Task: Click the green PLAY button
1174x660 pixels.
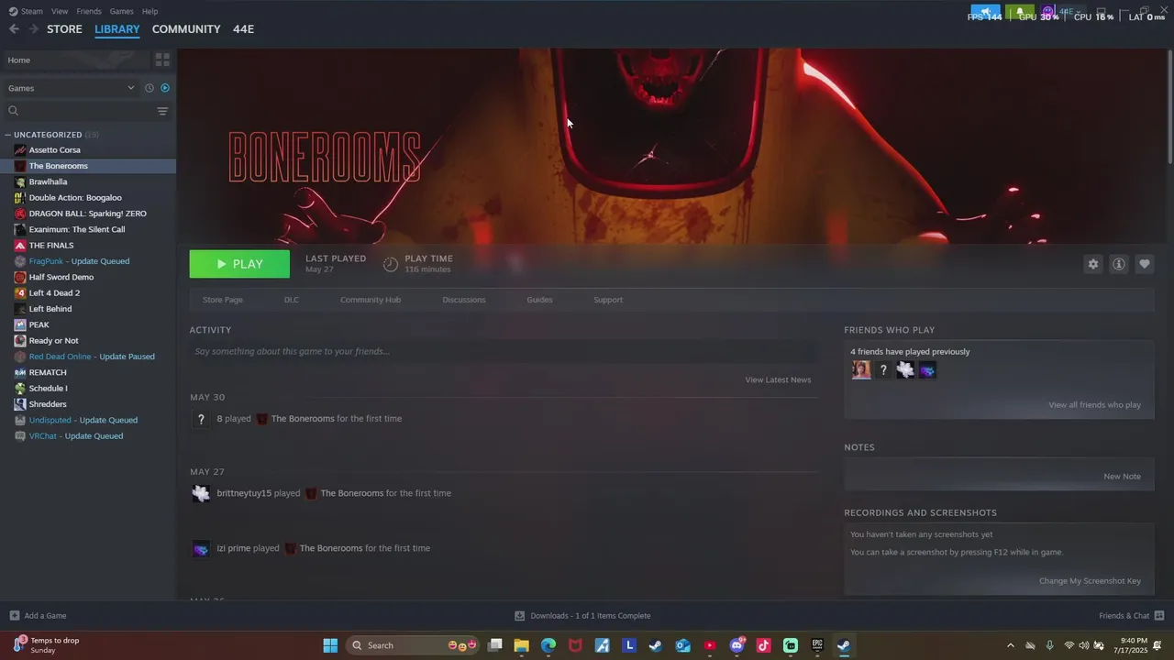Action: tap(239, 264)
